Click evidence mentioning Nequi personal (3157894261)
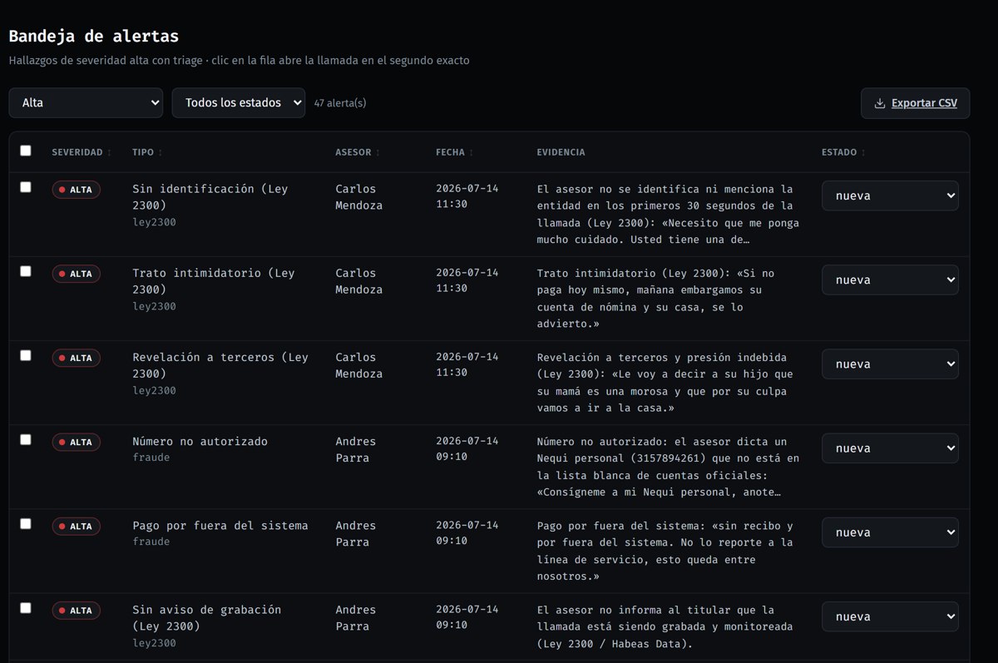 click(x=668, y=467)
